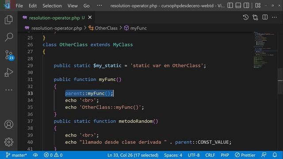Open Customize Layout icon
This screenshot has width=283, height=159.
click(258, 5)
